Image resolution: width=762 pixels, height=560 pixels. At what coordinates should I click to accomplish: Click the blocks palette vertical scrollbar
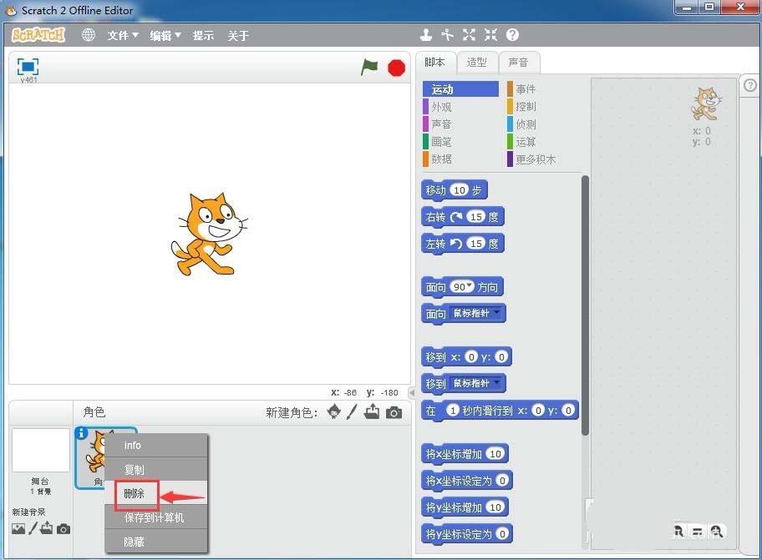(x=585, y=305)
